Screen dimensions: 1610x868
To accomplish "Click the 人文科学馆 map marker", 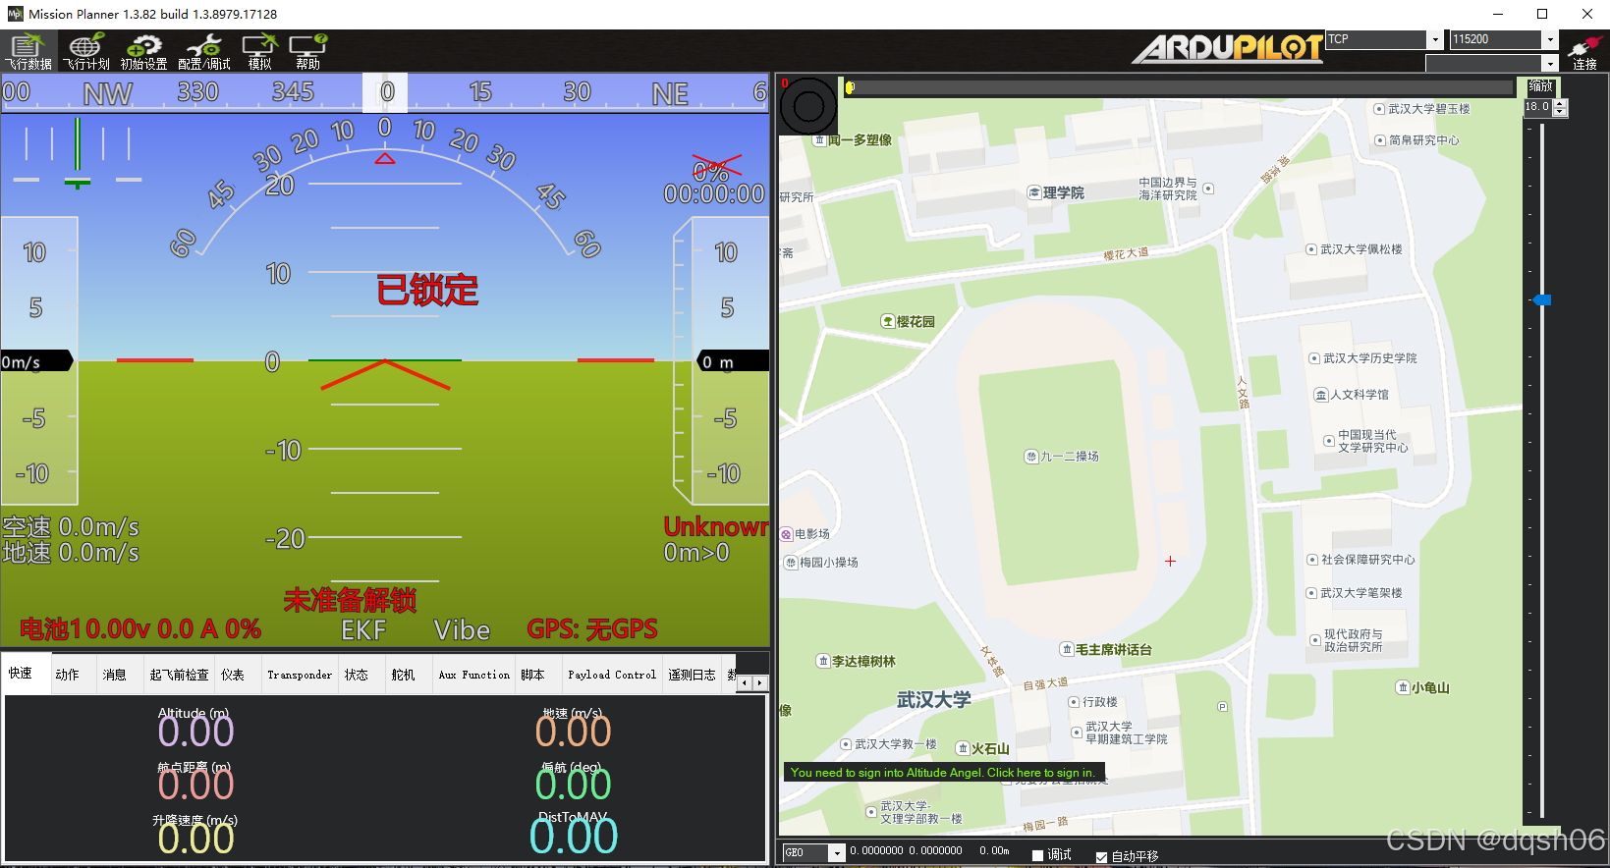I will point(1321,395).
